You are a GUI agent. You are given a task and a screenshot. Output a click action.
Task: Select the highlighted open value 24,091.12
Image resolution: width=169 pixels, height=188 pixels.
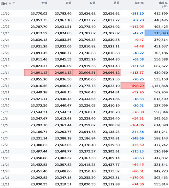36,73
